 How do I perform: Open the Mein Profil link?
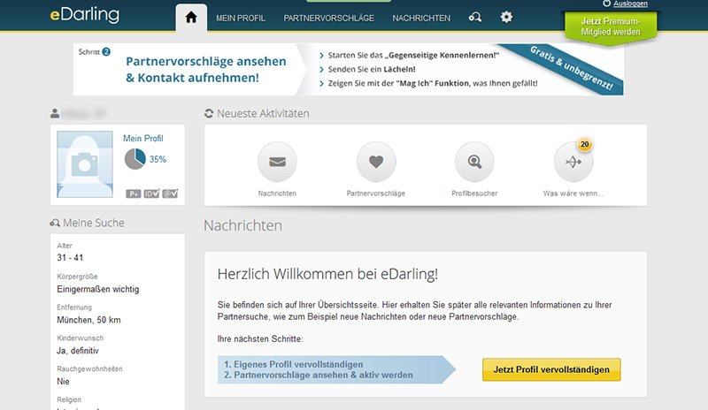143,139
